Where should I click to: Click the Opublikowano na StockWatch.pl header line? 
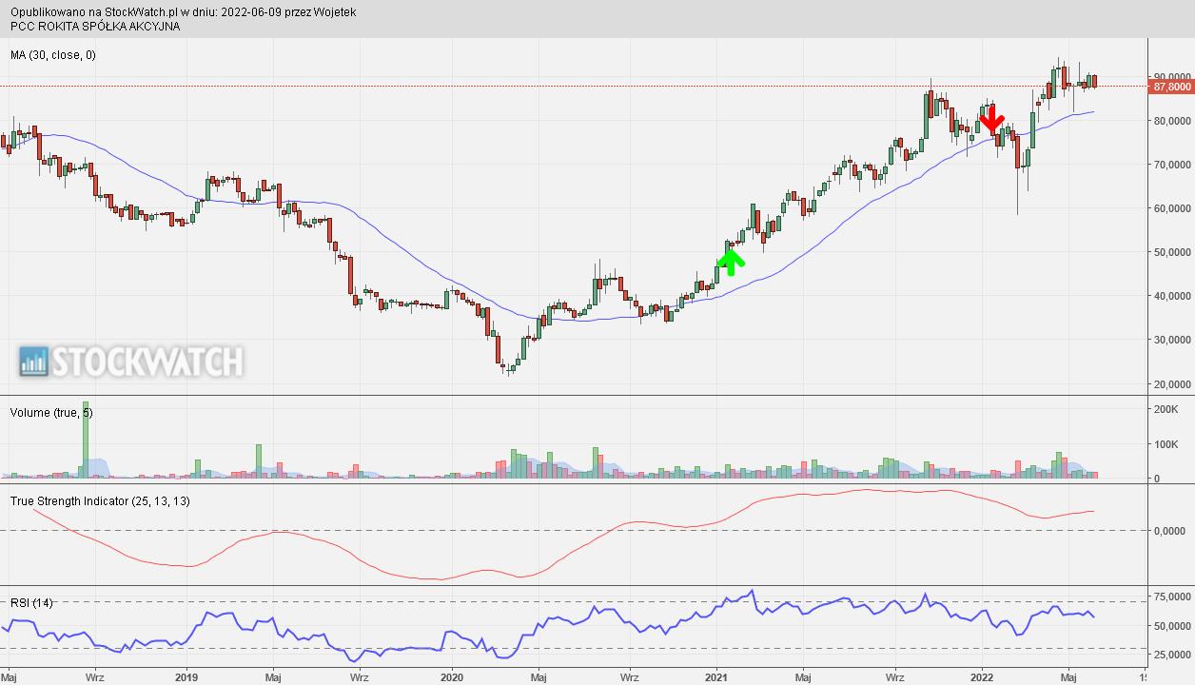[184, 12]
